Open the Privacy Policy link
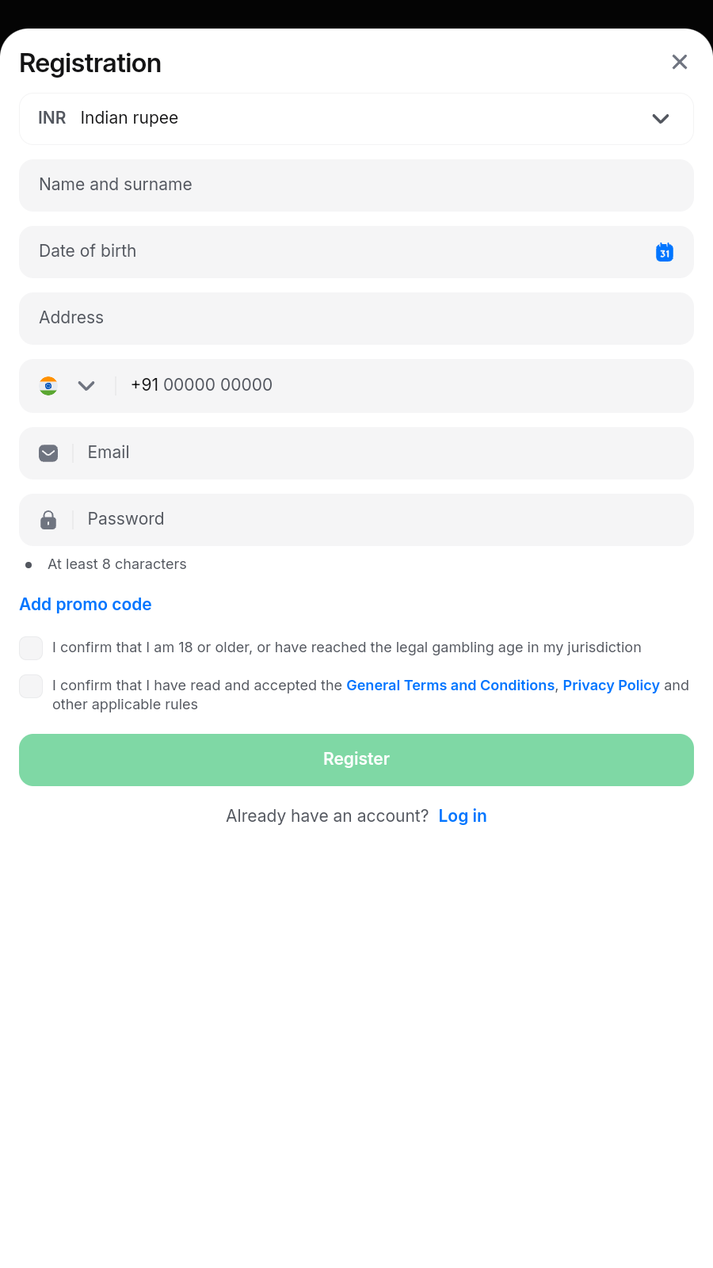Image resolution: width=713 pixels, height=1268 pixels. tap(611, 686)
